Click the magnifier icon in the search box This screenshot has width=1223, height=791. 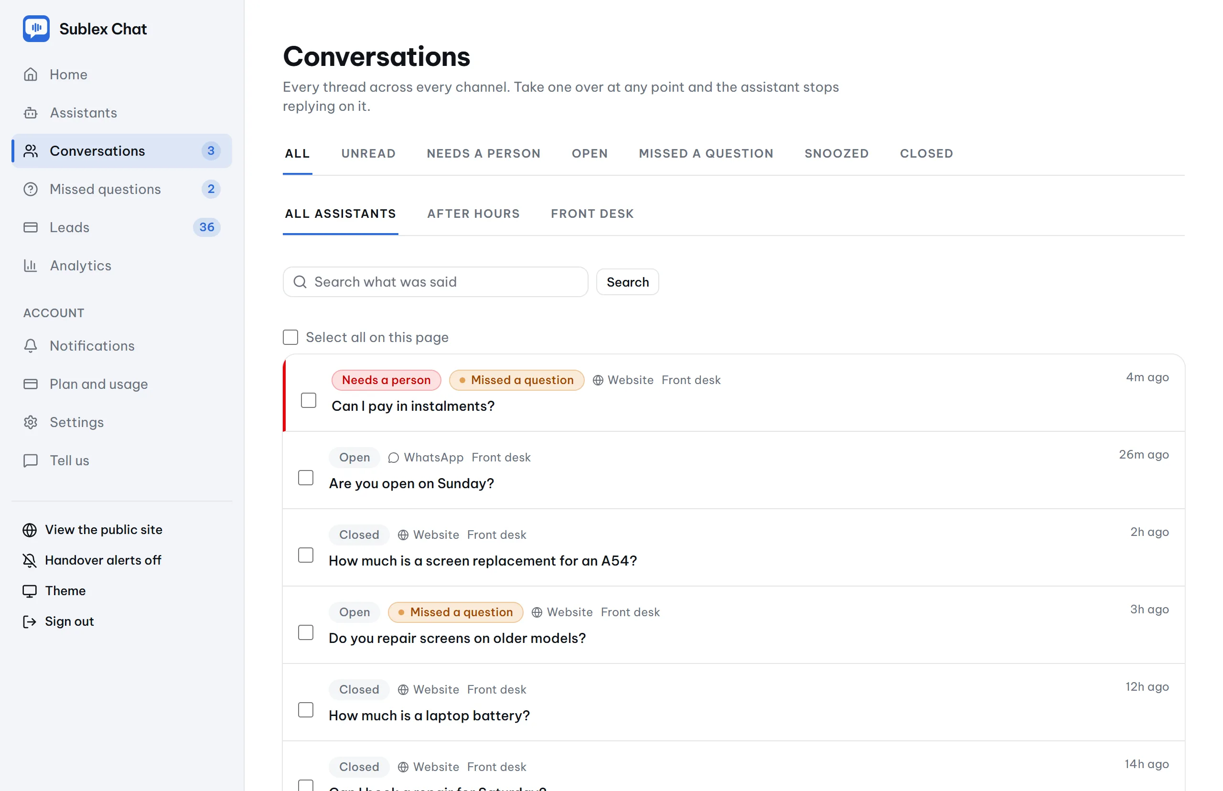click(x=300, y=281)
